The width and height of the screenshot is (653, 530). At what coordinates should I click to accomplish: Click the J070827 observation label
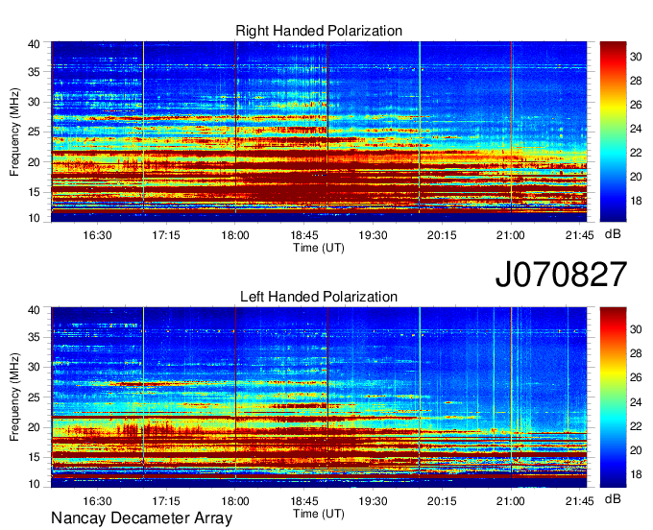pyautogui.click(x=561, y=274)
